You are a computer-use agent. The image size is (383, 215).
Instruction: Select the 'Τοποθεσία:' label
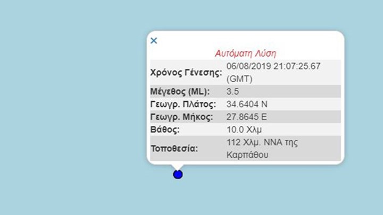point(174,149)
